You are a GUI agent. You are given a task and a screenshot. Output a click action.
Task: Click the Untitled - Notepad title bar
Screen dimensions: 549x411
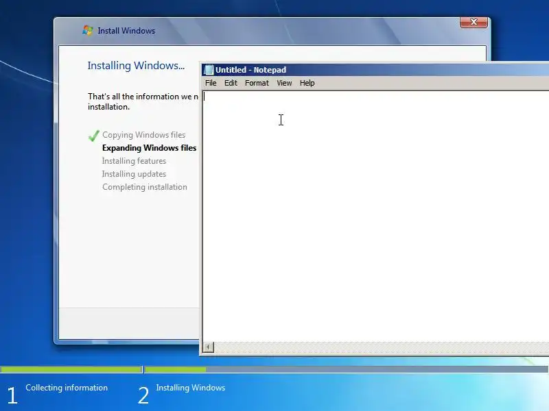pyautogui.click(x=375, y=70)
